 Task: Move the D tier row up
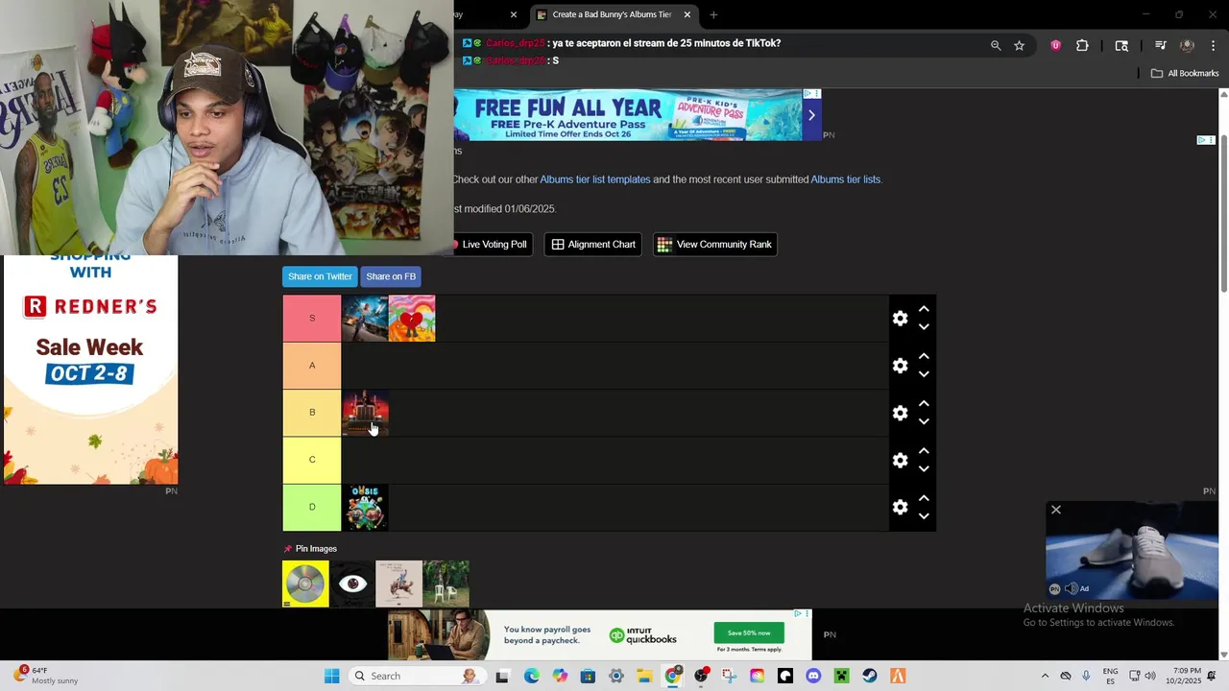[924, 497]
